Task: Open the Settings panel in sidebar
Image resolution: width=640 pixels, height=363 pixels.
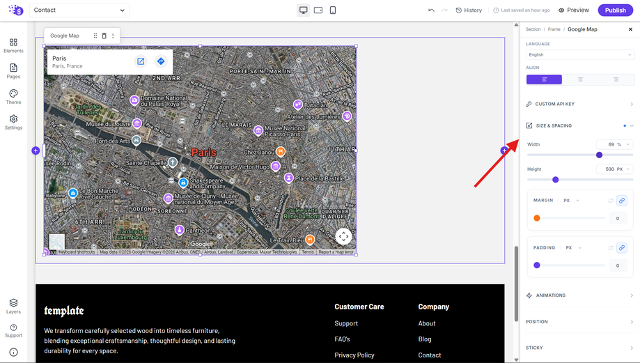Action: tap(13, 122)
